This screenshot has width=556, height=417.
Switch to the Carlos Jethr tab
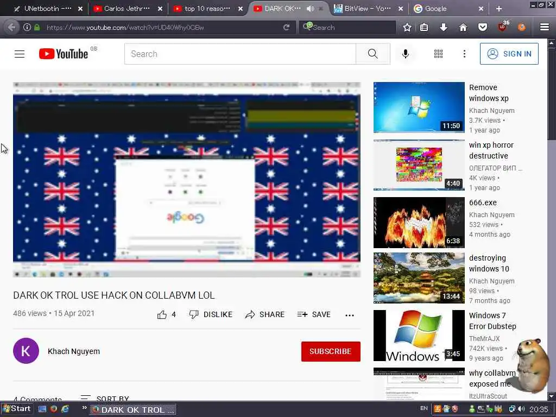tap(127, 9)
